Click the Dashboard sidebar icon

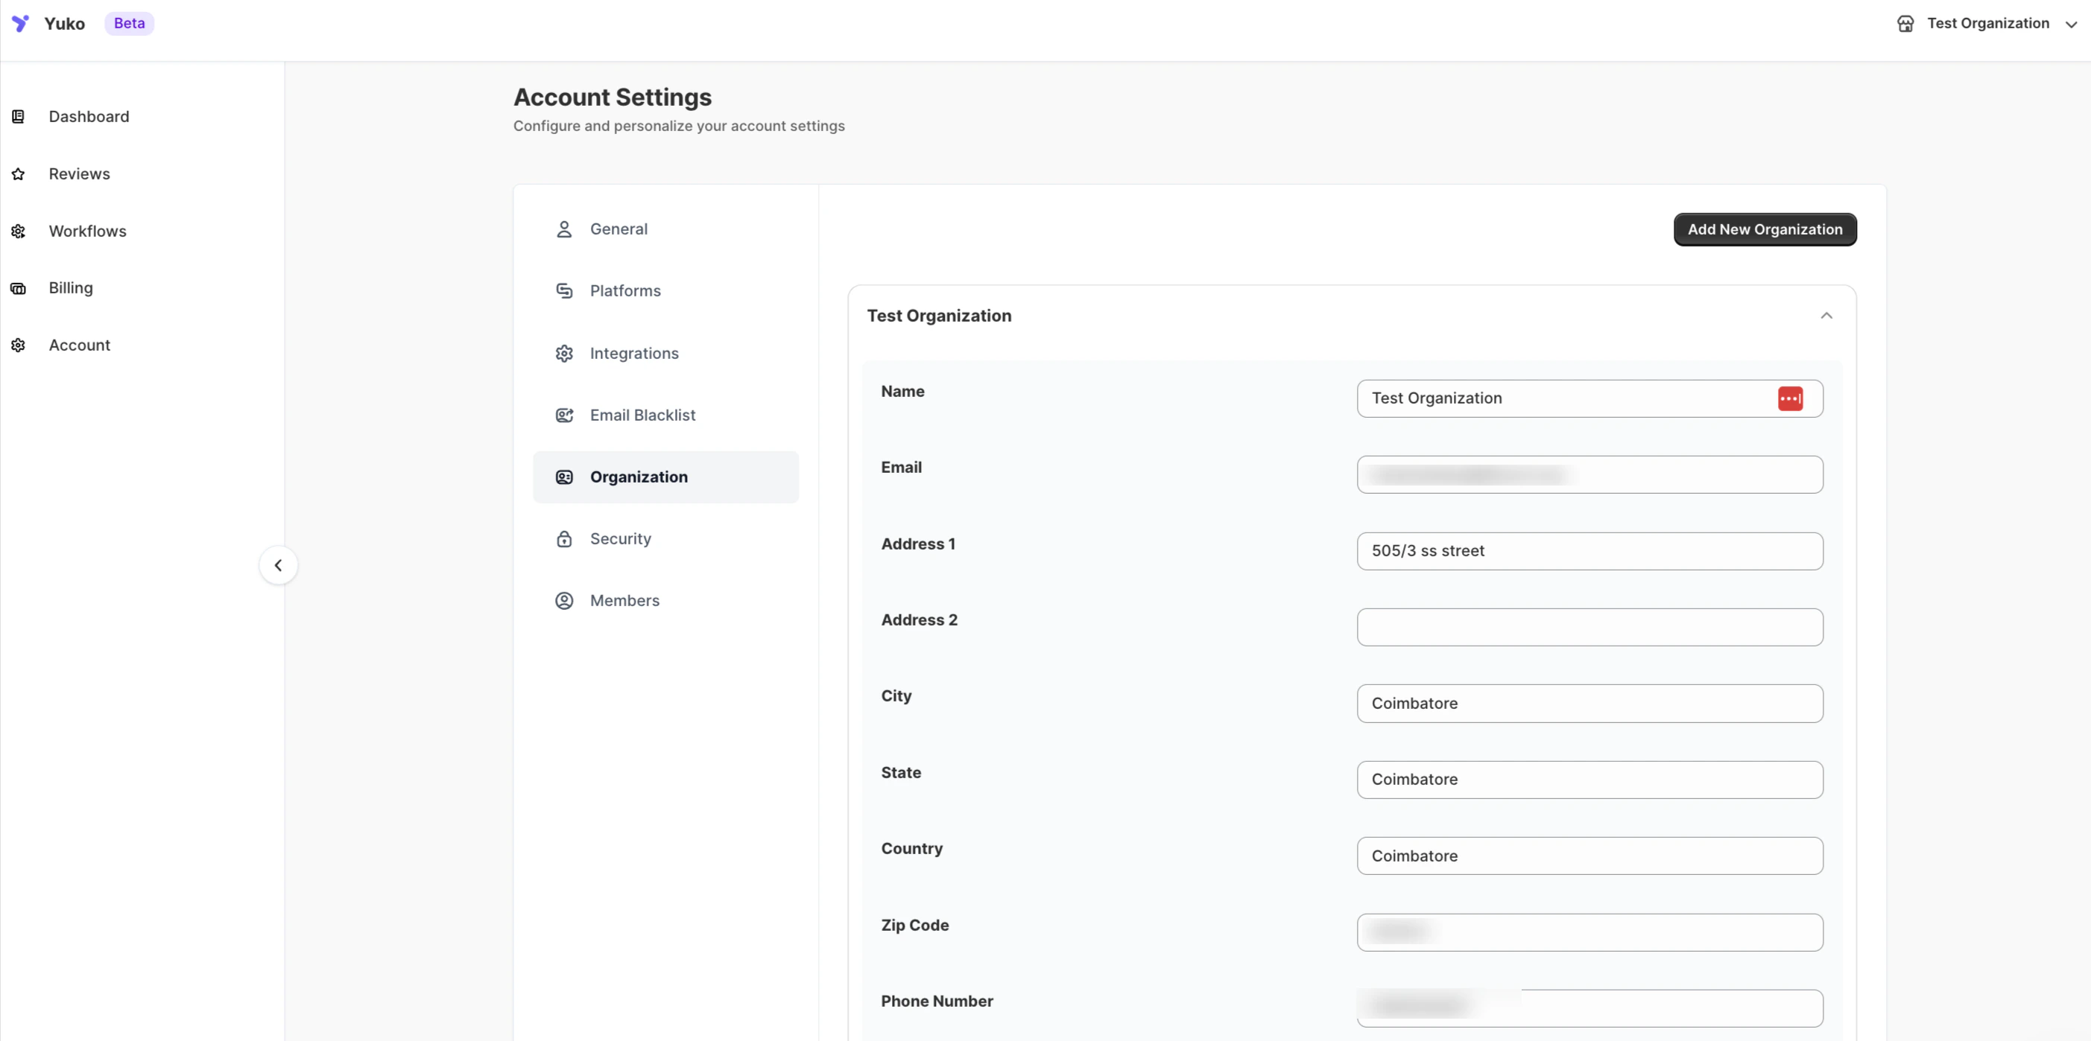click(18, 117)
